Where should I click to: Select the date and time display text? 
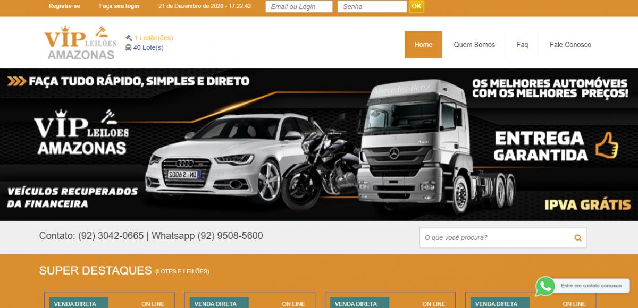[205, 6]
